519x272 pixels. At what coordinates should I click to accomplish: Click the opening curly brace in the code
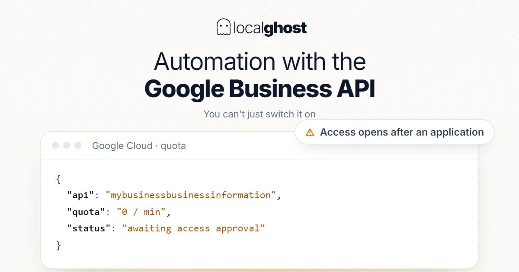58,179
